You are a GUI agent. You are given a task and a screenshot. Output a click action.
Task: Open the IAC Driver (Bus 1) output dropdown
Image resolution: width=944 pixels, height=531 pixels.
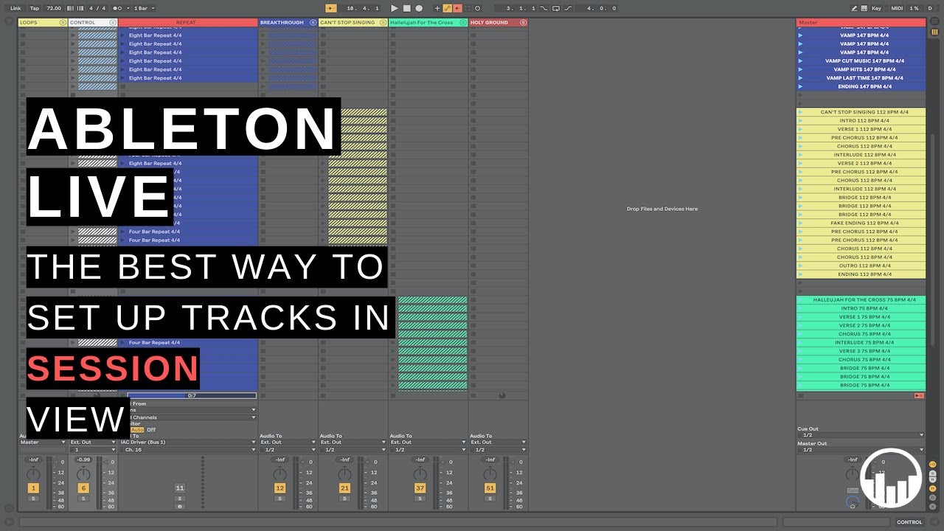188,442
